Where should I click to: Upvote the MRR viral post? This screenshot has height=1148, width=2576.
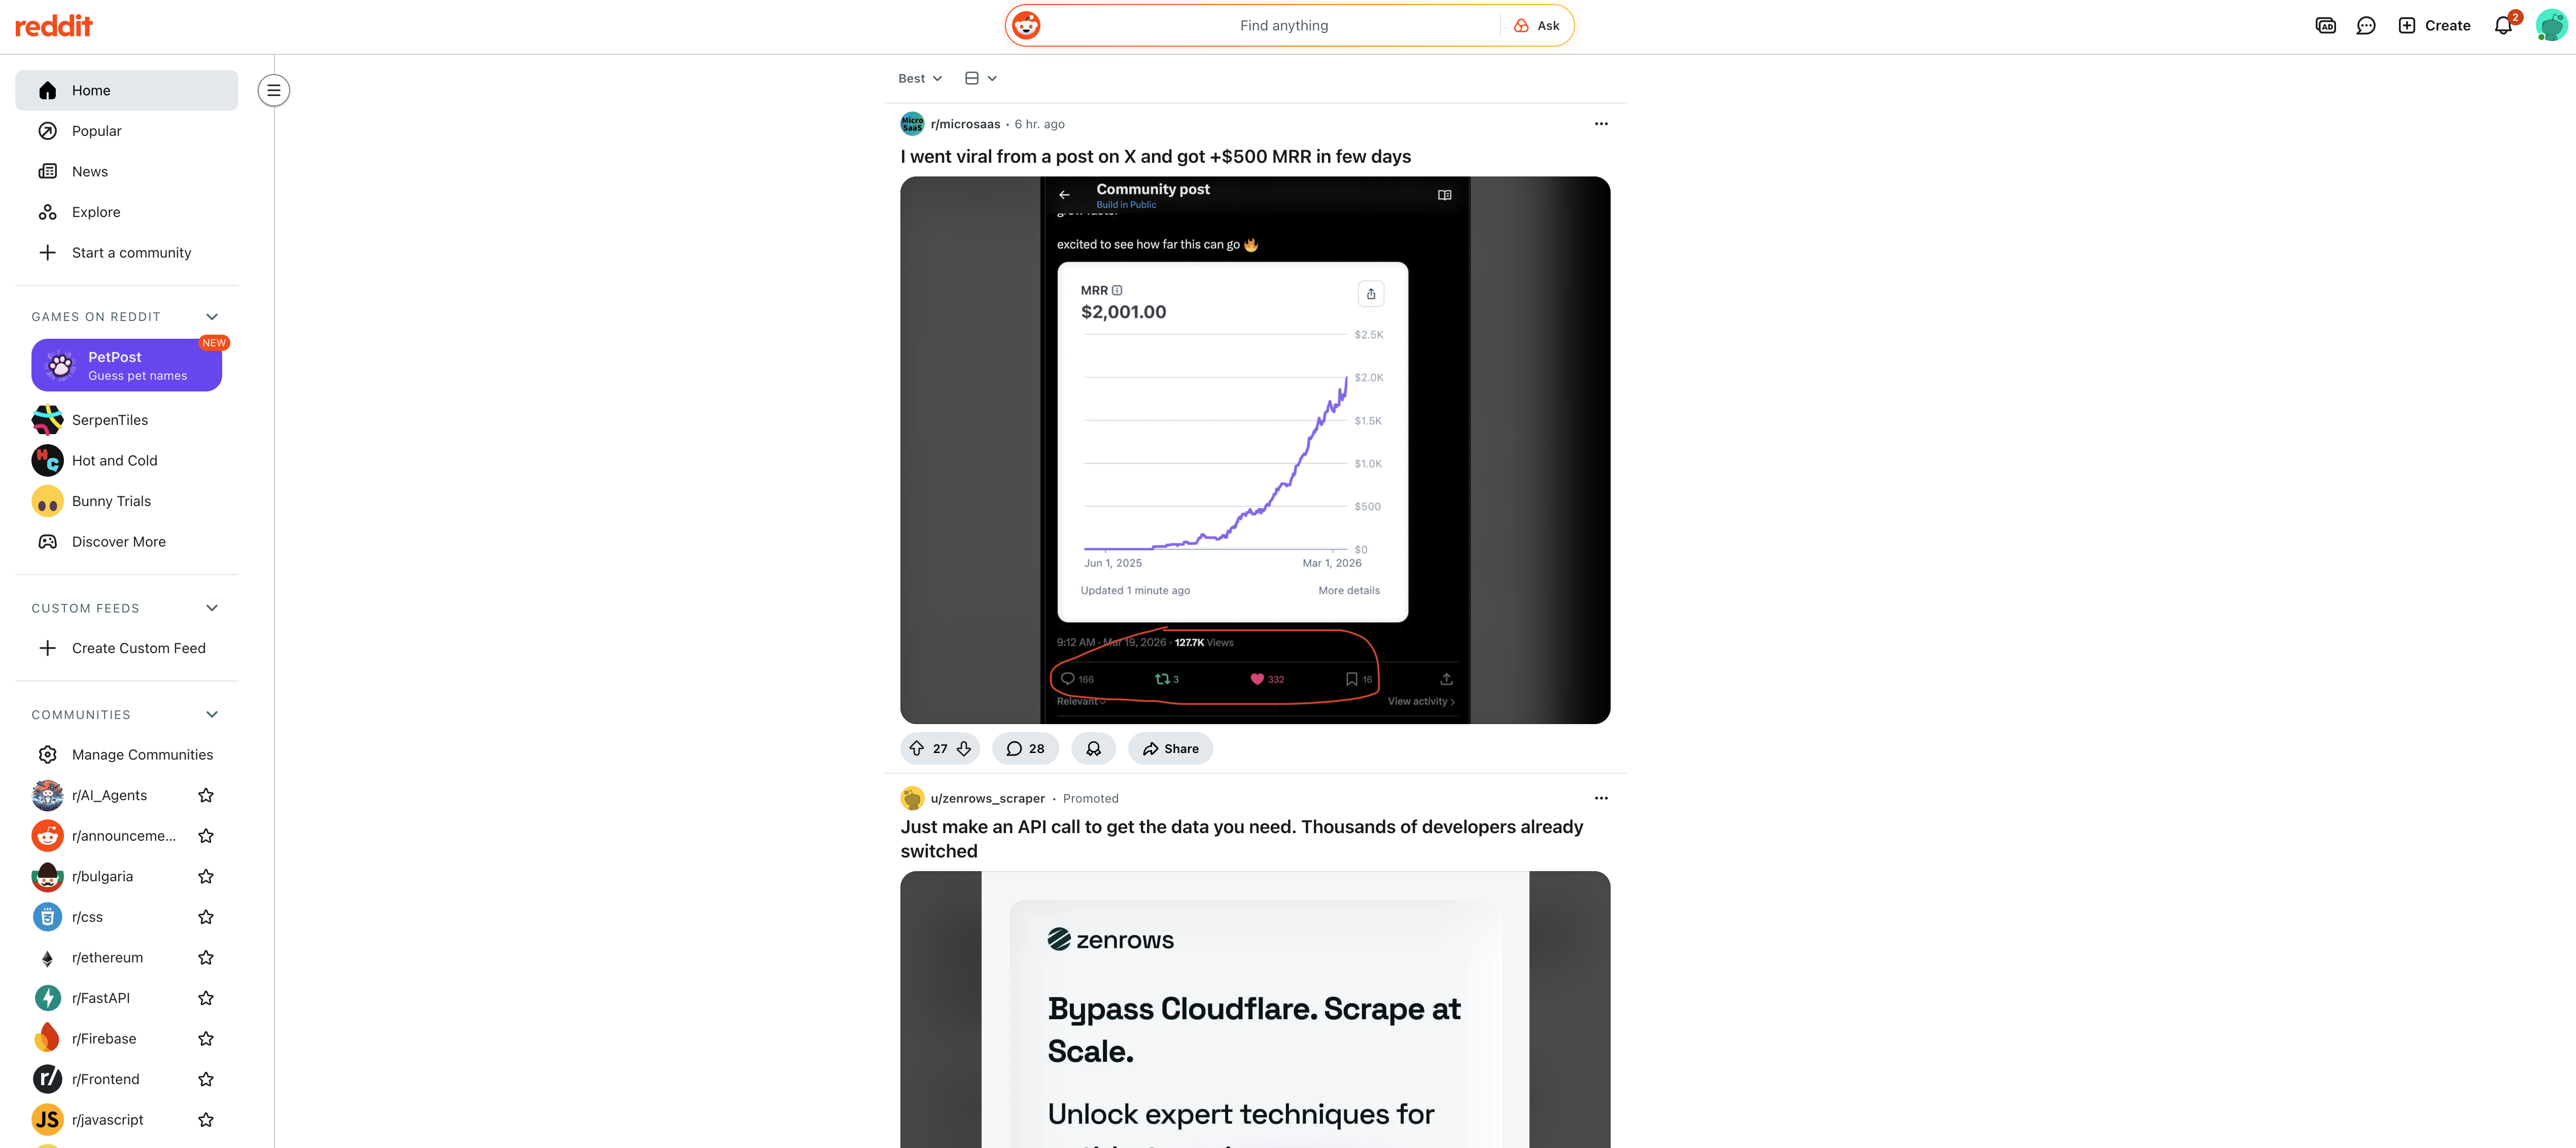point(916,748)
